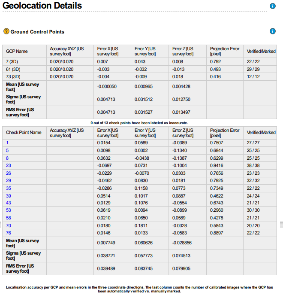Image resolution: width=283 pixels, height=295 pixels.
Task: Select the GCP row named 73 (3D)
Action: (x=13, y=76)
